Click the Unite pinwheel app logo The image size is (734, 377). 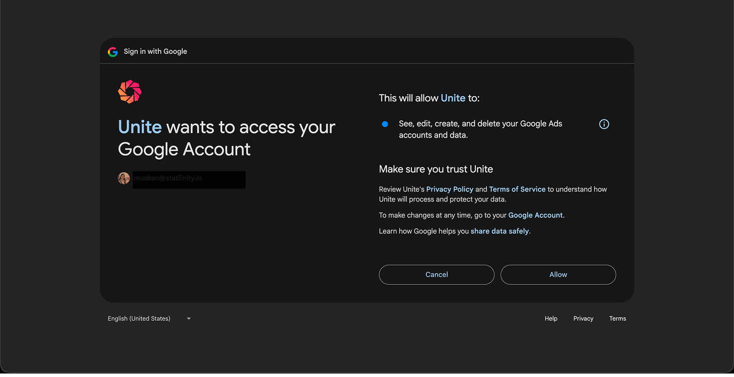click(130, 92)
